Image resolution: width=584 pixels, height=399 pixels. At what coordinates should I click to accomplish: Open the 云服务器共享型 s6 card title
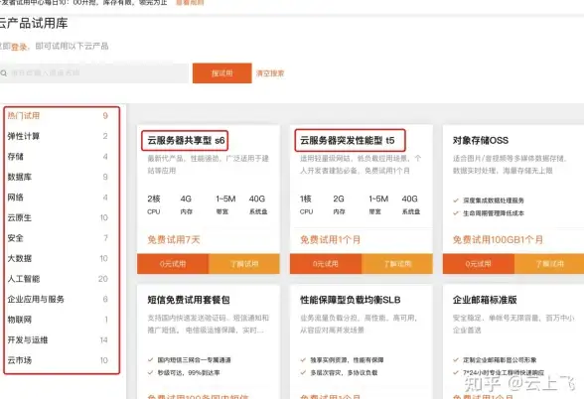click(186, 140)
